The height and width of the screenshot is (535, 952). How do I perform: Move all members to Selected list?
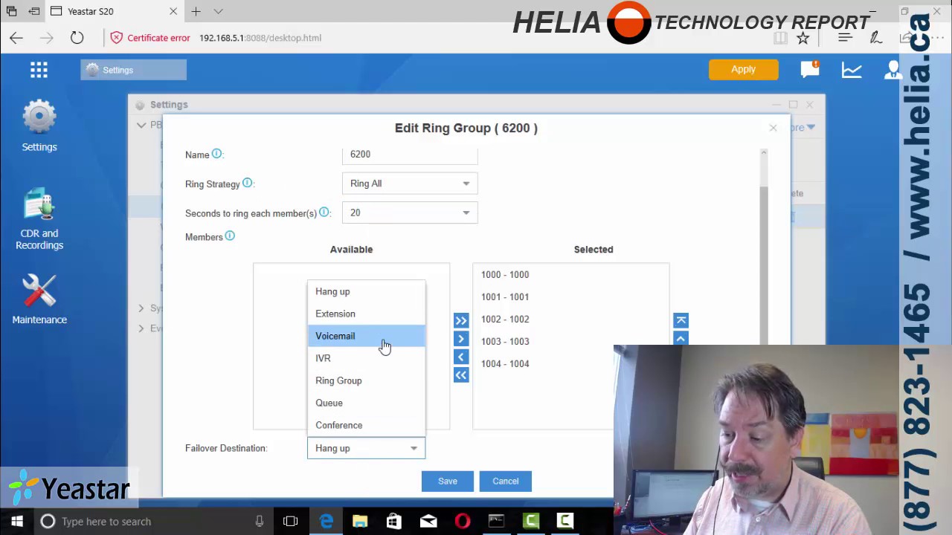pyautogui.click(x=461, y=321)
